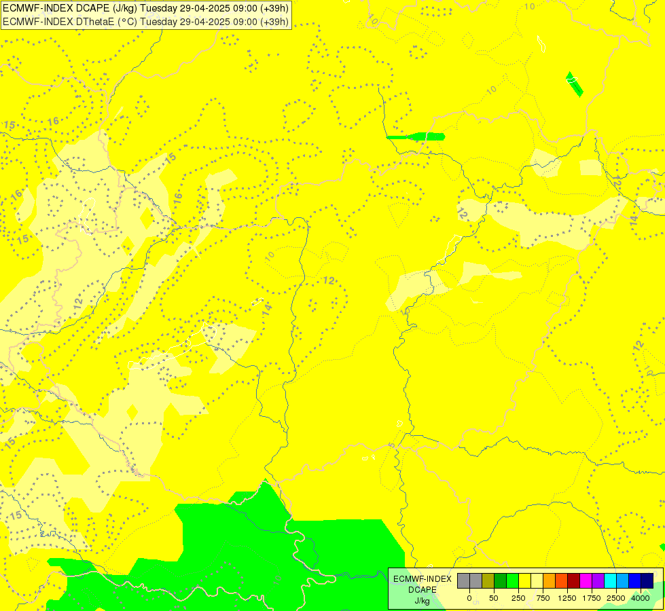
Task: Click the magenta legend swatch
Action: pyautogui.click(x=586, y=581)
